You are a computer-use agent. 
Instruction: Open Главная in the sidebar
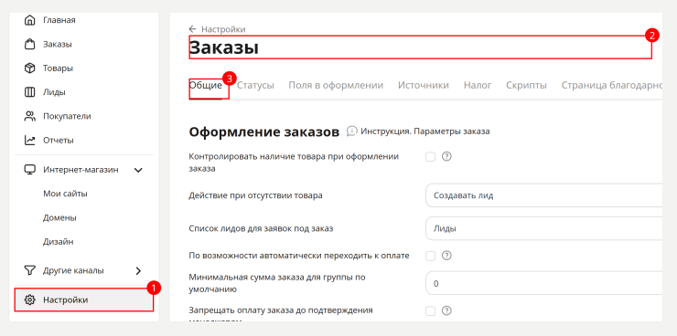point(59,20)
